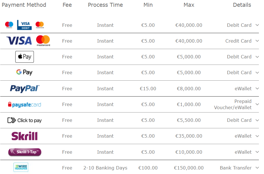Click the large VISA credit card logo
The image size is (264, 174).
coord(19,41)
